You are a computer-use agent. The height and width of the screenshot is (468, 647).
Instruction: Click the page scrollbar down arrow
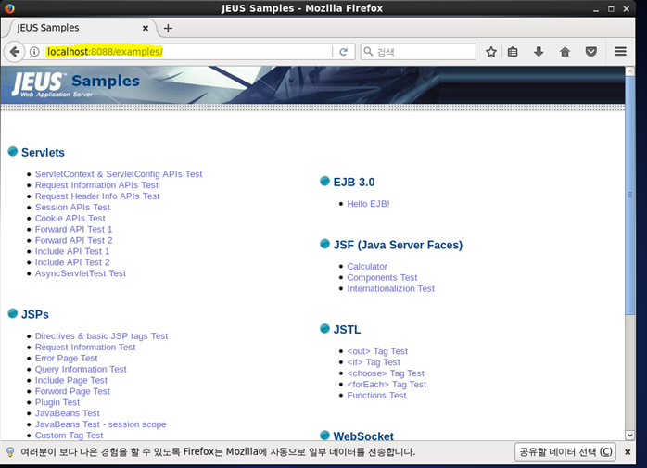(x=629, y=435)
